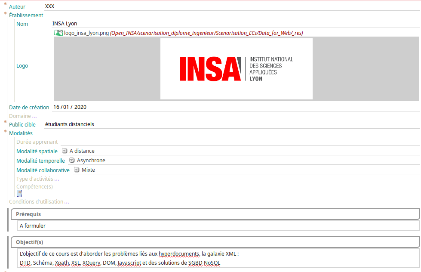Viewport: 421px width, 272px height.
Task: Click the Prérequis text 'A formuler'
Action: [33, 226]
